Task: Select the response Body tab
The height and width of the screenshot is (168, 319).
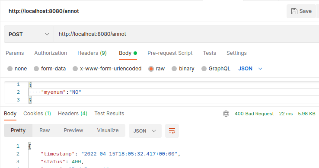Action: (x=10, y=114)
